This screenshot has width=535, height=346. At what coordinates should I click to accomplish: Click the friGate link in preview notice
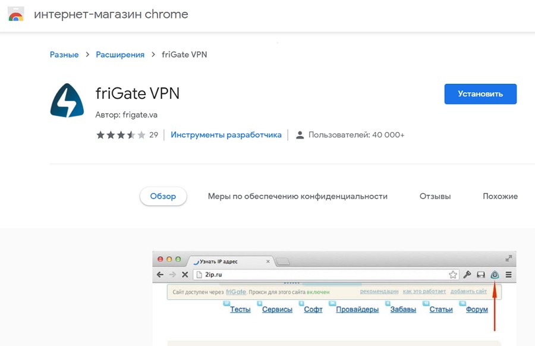tap(236, 292)
